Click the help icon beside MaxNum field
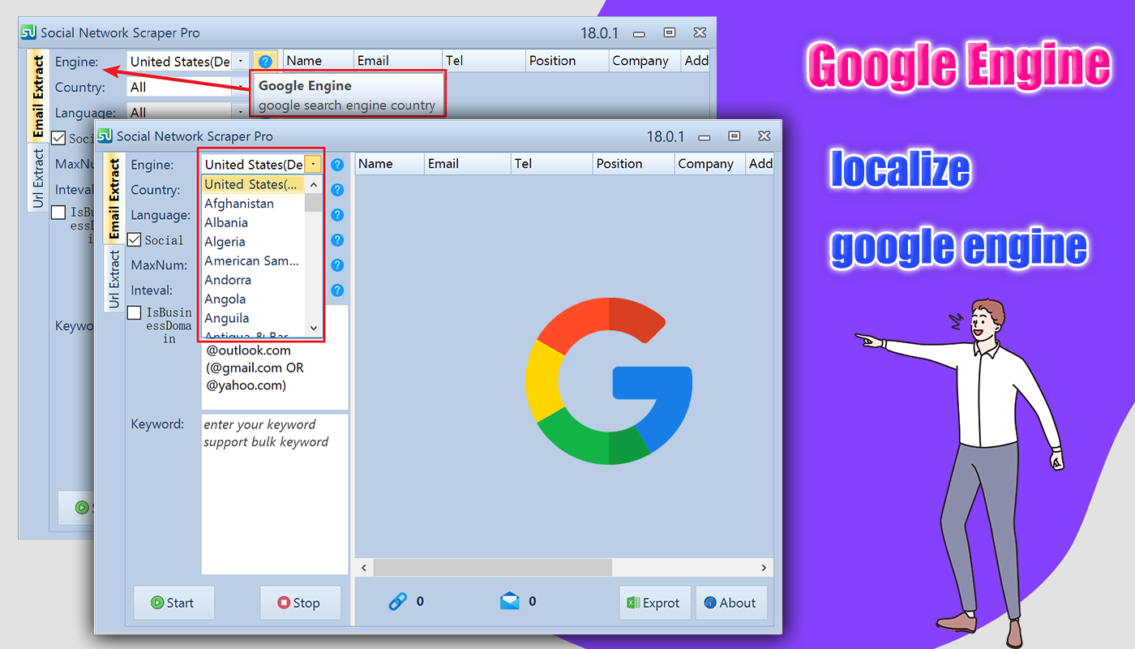 (x=337, y=265)
